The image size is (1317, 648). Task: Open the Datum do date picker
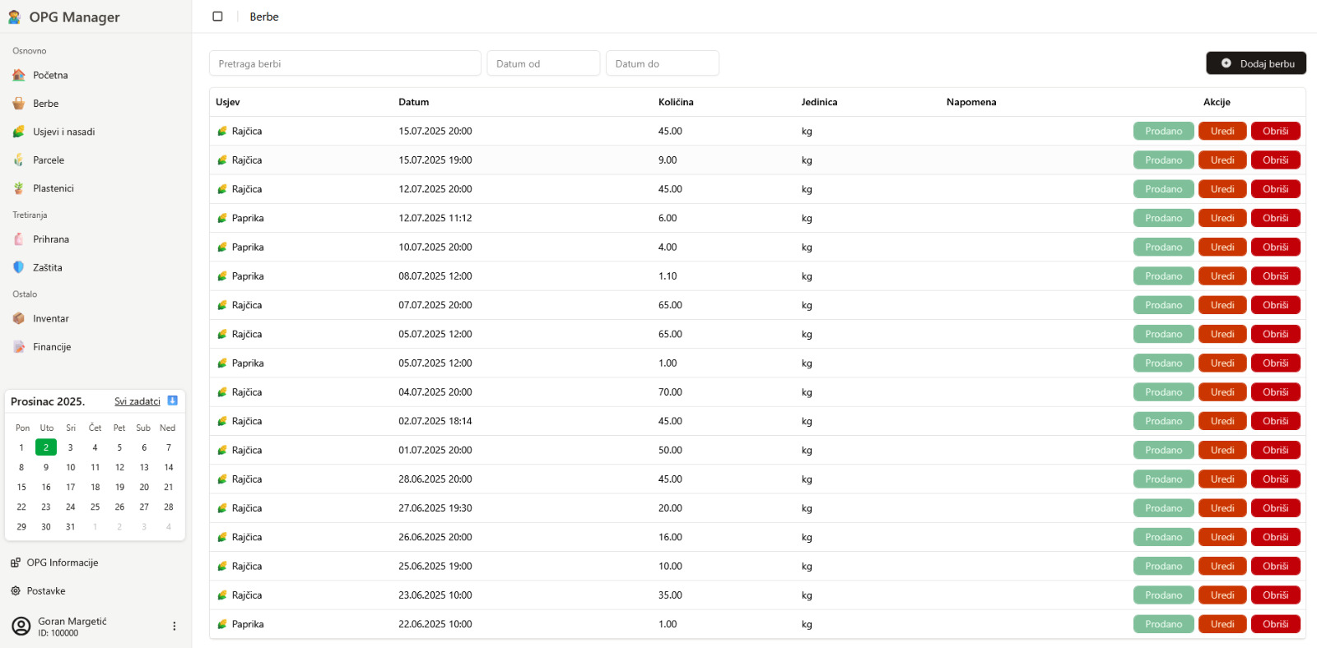tap(663, 63)
